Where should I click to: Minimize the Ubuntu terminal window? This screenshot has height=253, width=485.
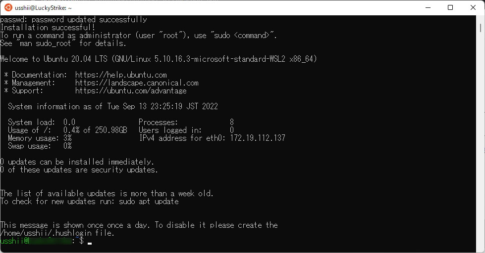428,7
